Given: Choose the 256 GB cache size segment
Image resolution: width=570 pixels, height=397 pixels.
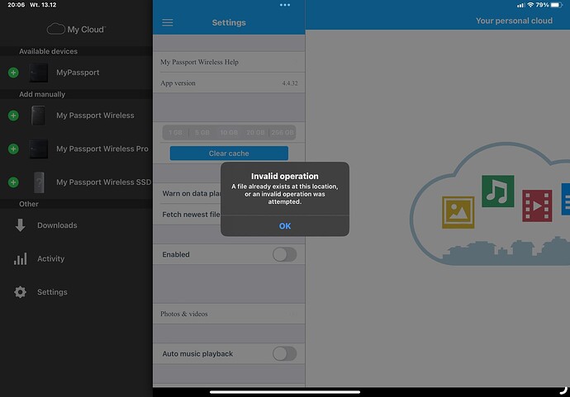Looking at the screenshot, I should pos(282,133).
